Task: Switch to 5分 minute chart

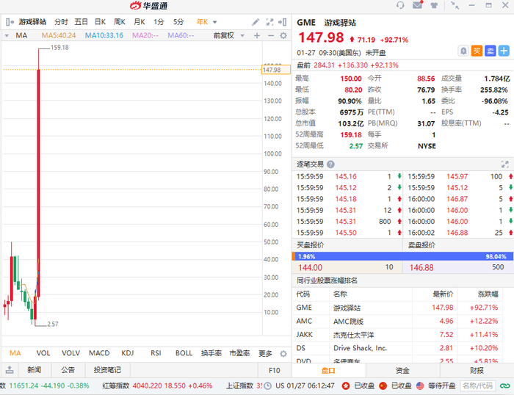Action: pos(178,22)
